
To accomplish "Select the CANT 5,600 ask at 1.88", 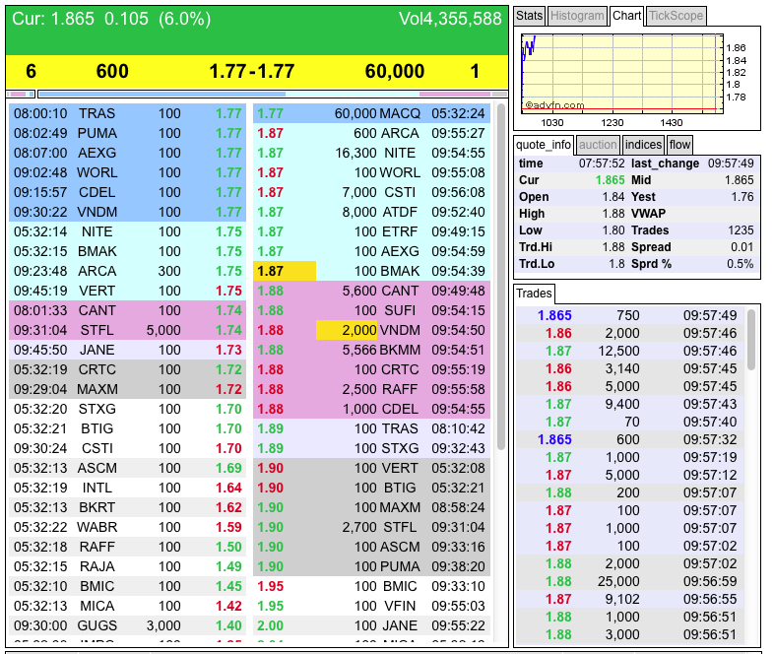I will pos(371,291).
